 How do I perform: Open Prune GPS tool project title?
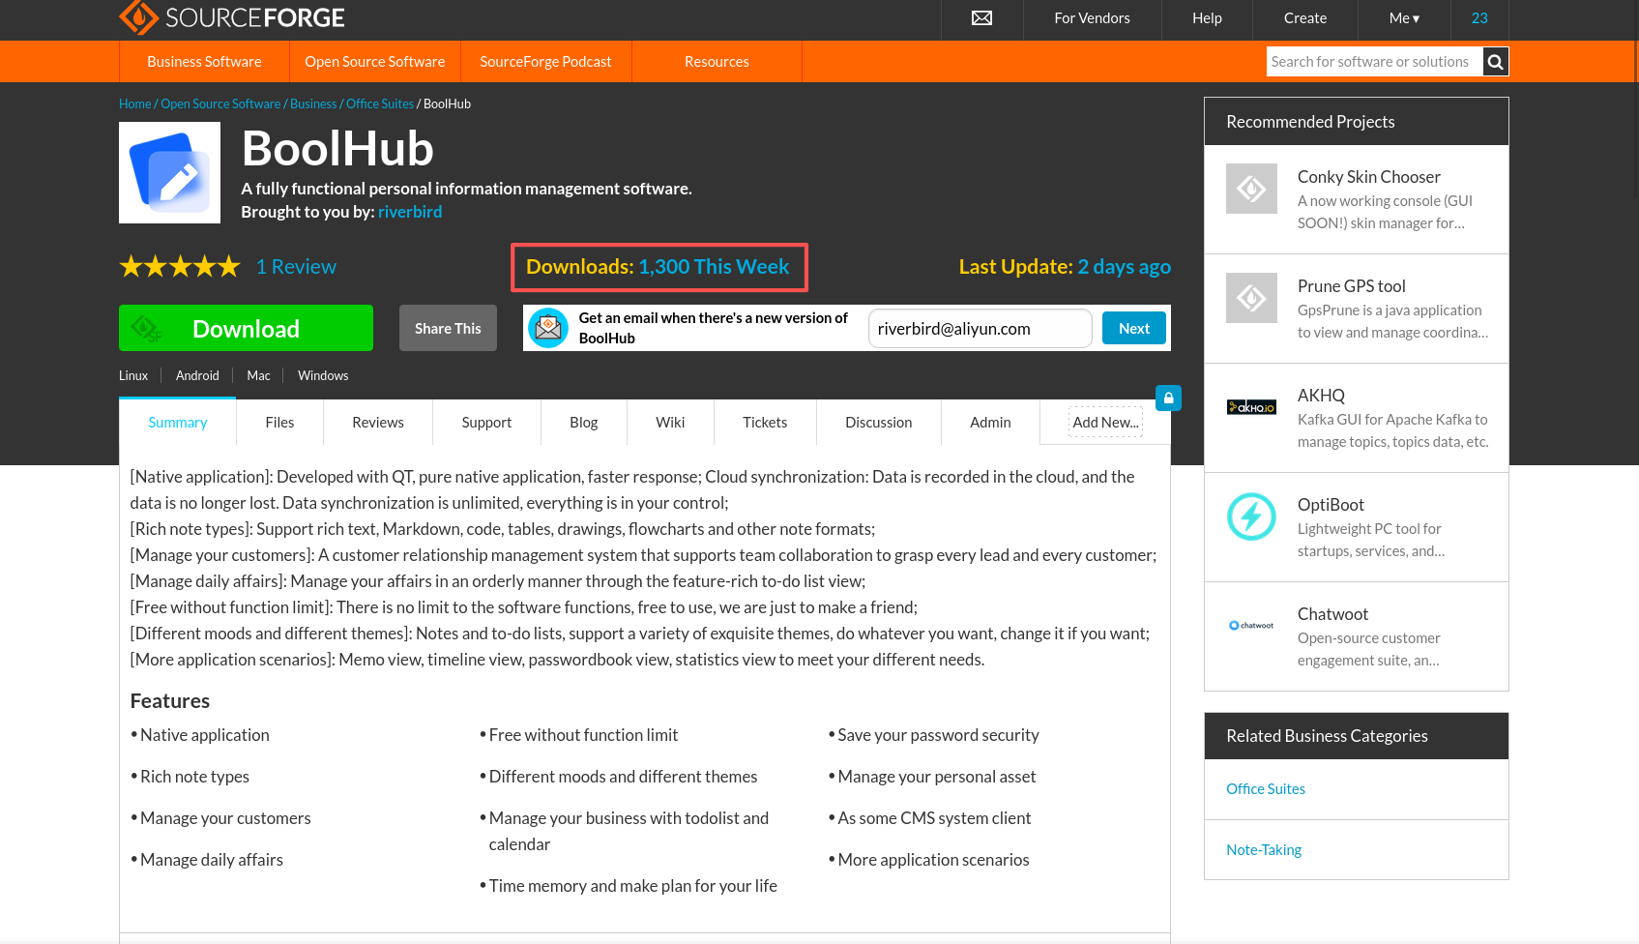tap(1351, 286)
